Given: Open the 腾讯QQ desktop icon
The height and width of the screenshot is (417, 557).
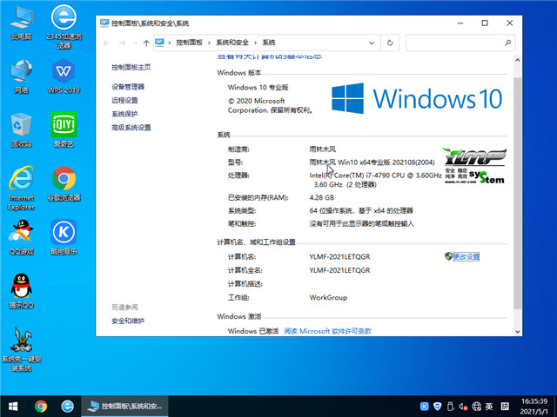Looking at the screenshot, I should pyautogui.click(x=21, y=292).
